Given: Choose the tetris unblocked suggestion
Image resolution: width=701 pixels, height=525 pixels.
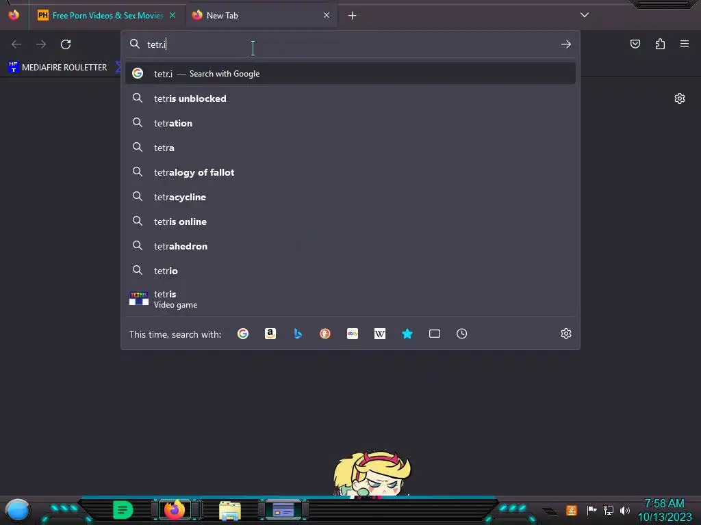Looking at the screenshot, I should [350, 98].
